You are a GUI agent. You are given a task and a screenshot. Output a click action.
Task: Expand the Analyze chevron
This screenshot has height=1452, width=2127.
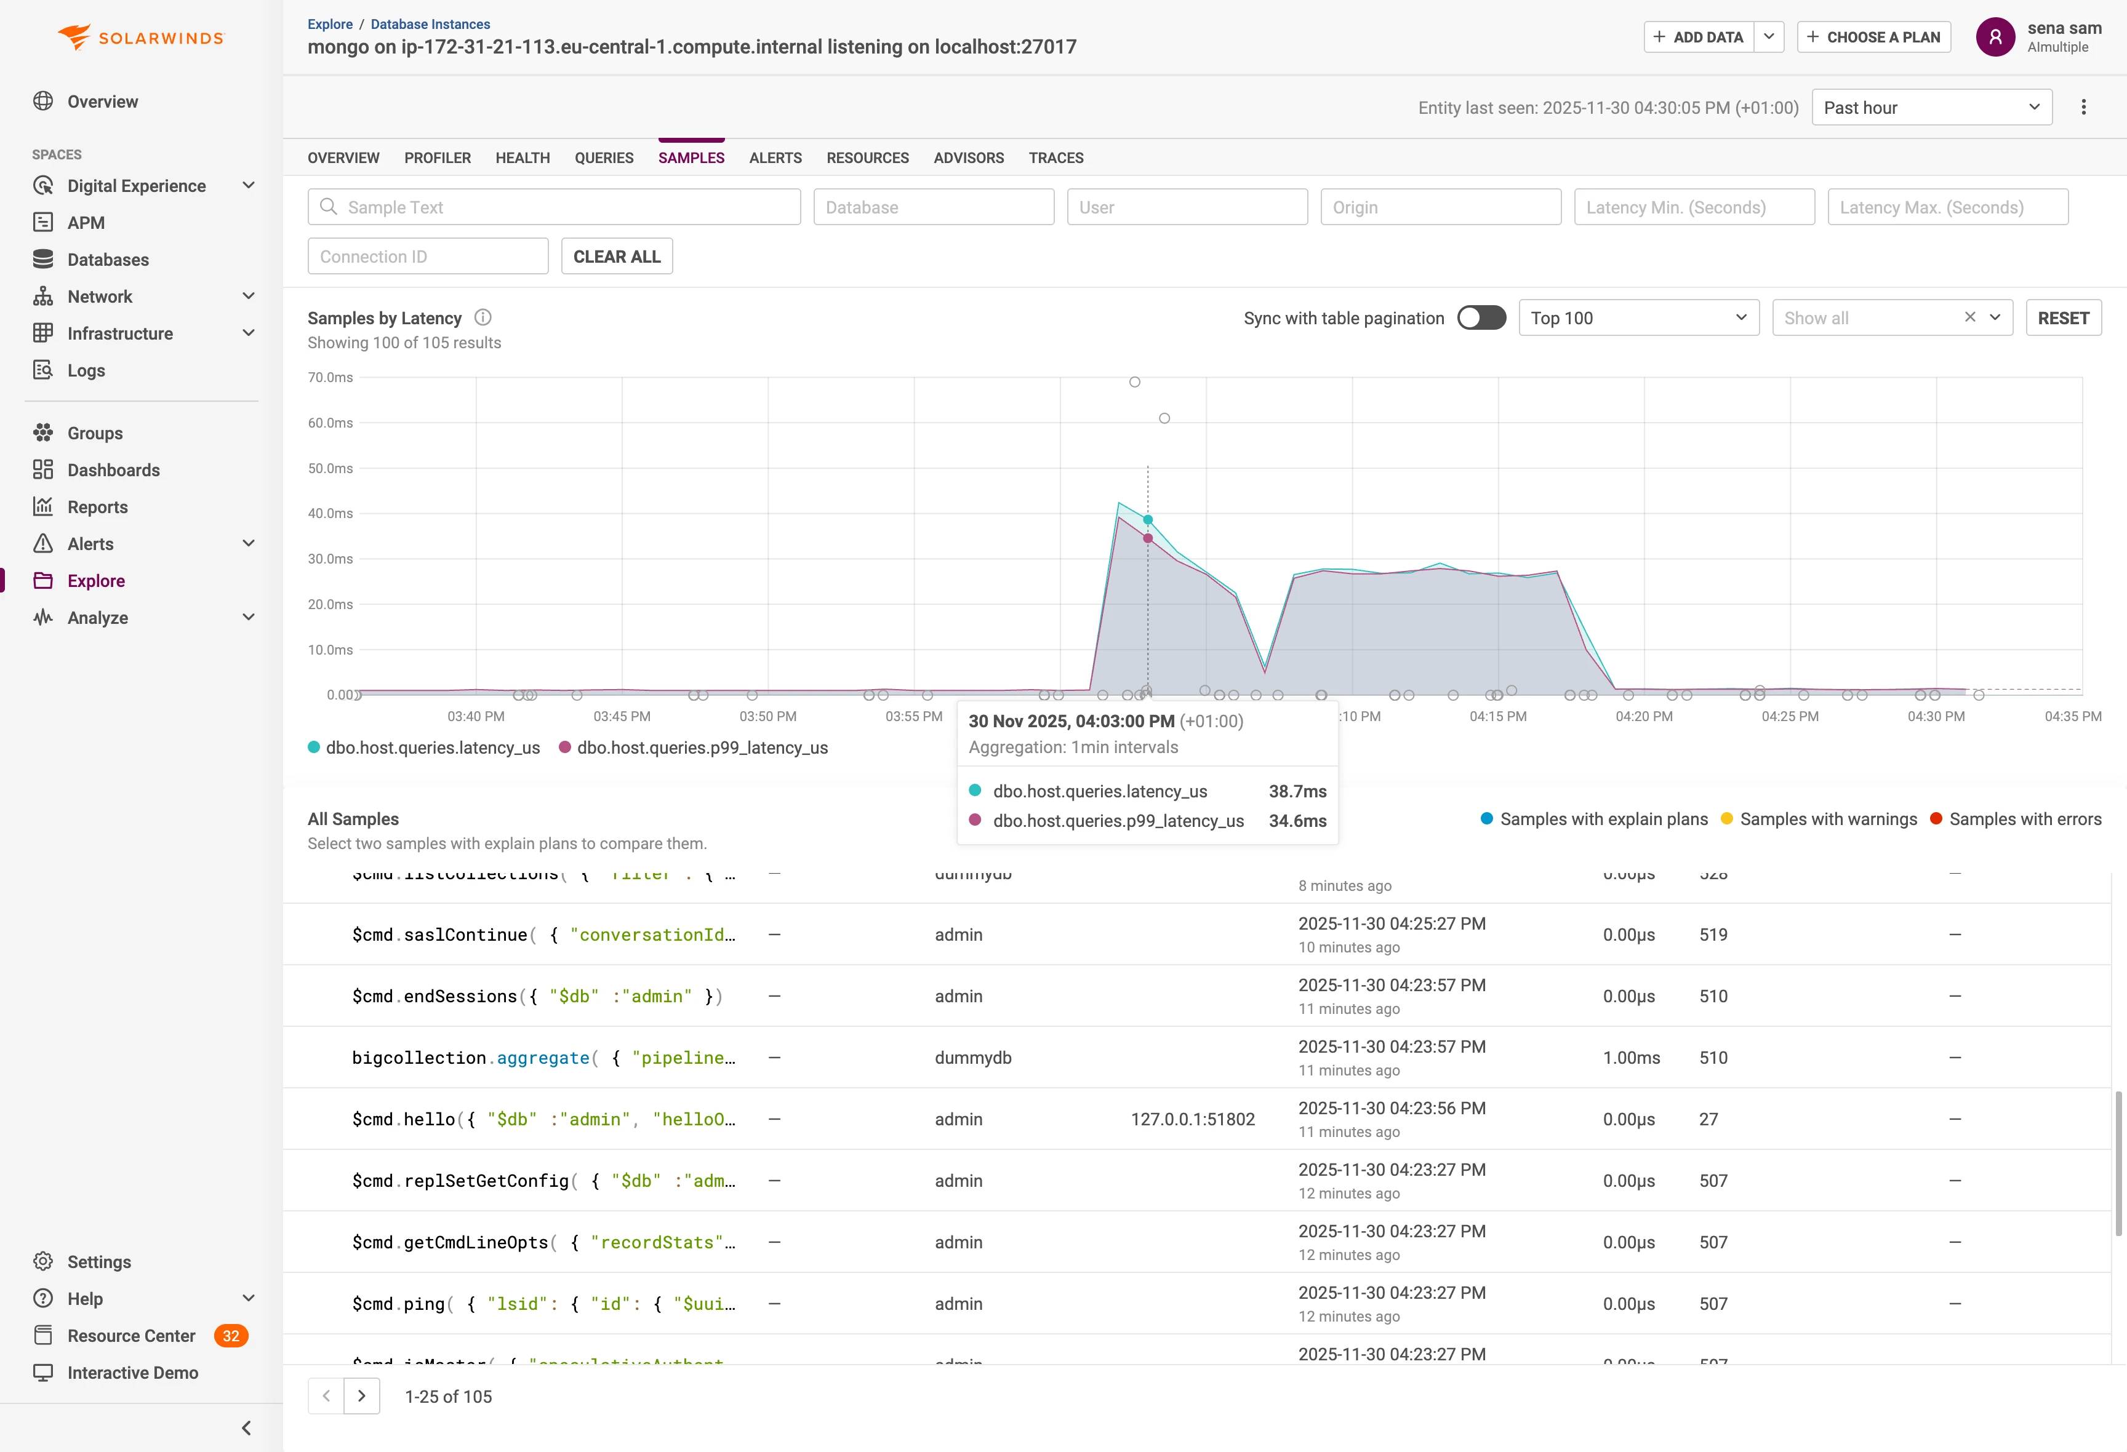click(x=248, y=618)
